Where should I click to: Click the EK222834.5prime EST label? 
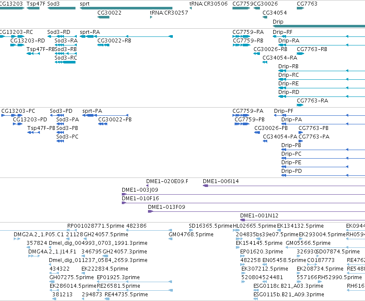point(105,269)
